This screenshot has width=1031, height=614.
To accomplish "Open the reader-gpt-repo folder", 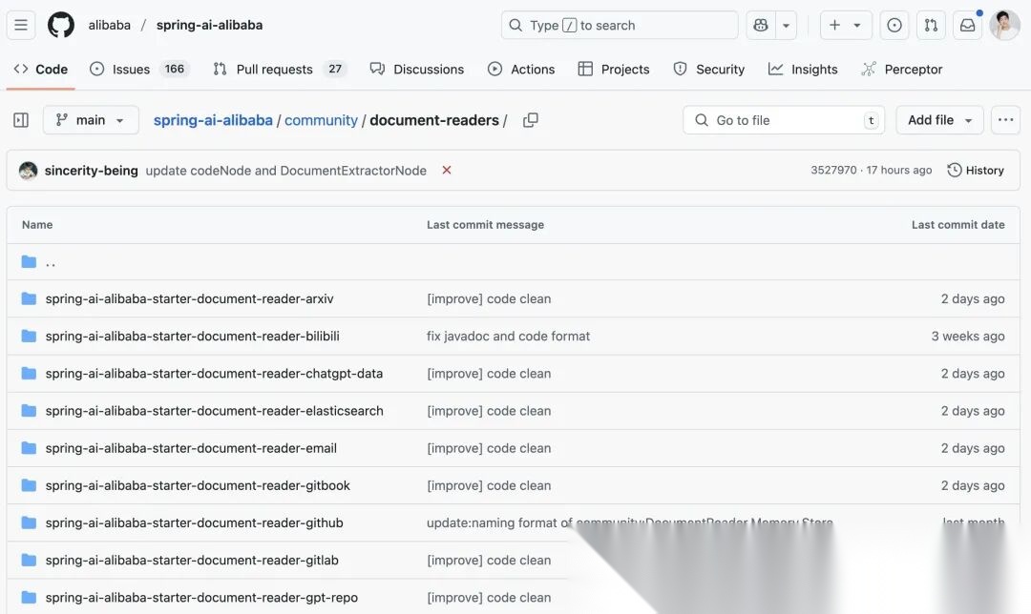I will click(x=201, y=598).
